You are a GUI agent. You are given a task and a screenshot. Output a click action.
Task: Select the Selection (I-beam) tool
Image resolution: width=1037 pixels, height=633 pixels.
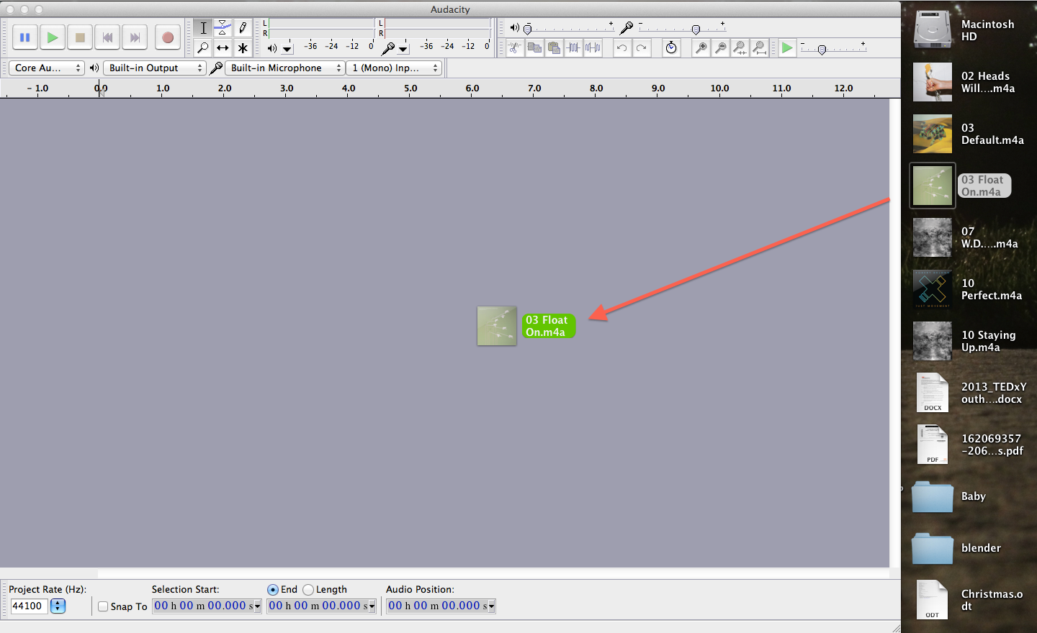click(203, 28)
